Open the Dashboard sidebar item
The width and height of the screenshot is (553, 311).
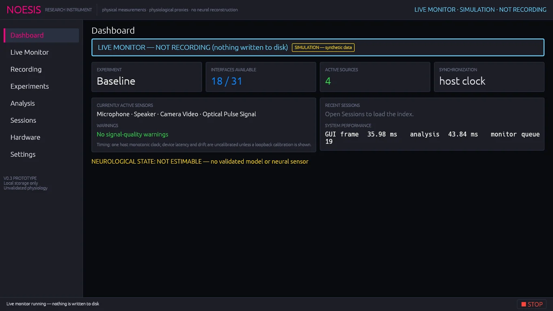click(41, 35)
